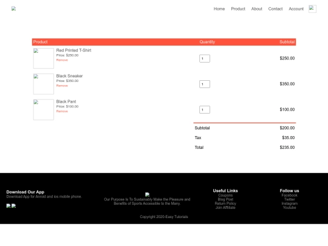328x246 pixels.
Task: Focus quantity field for Black Sneaker
Action: 205,84
